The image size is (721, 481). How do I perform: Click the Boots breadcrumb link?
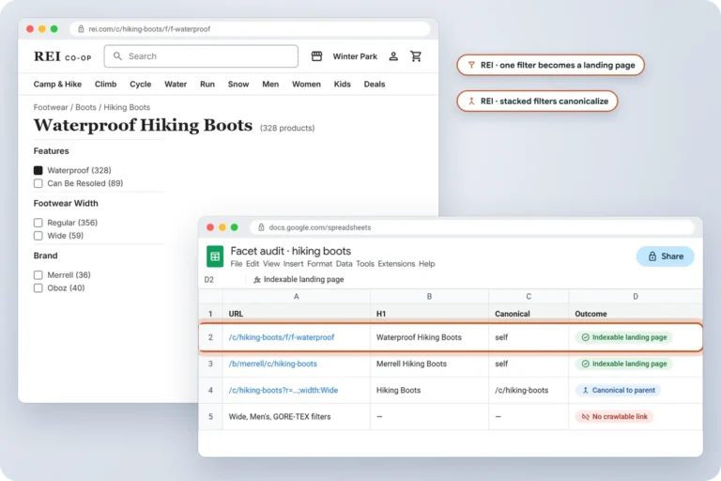click(85, 107)
